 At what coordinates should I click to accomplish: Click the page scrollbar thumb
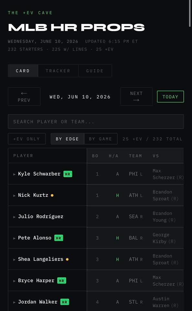coord(190,14)
